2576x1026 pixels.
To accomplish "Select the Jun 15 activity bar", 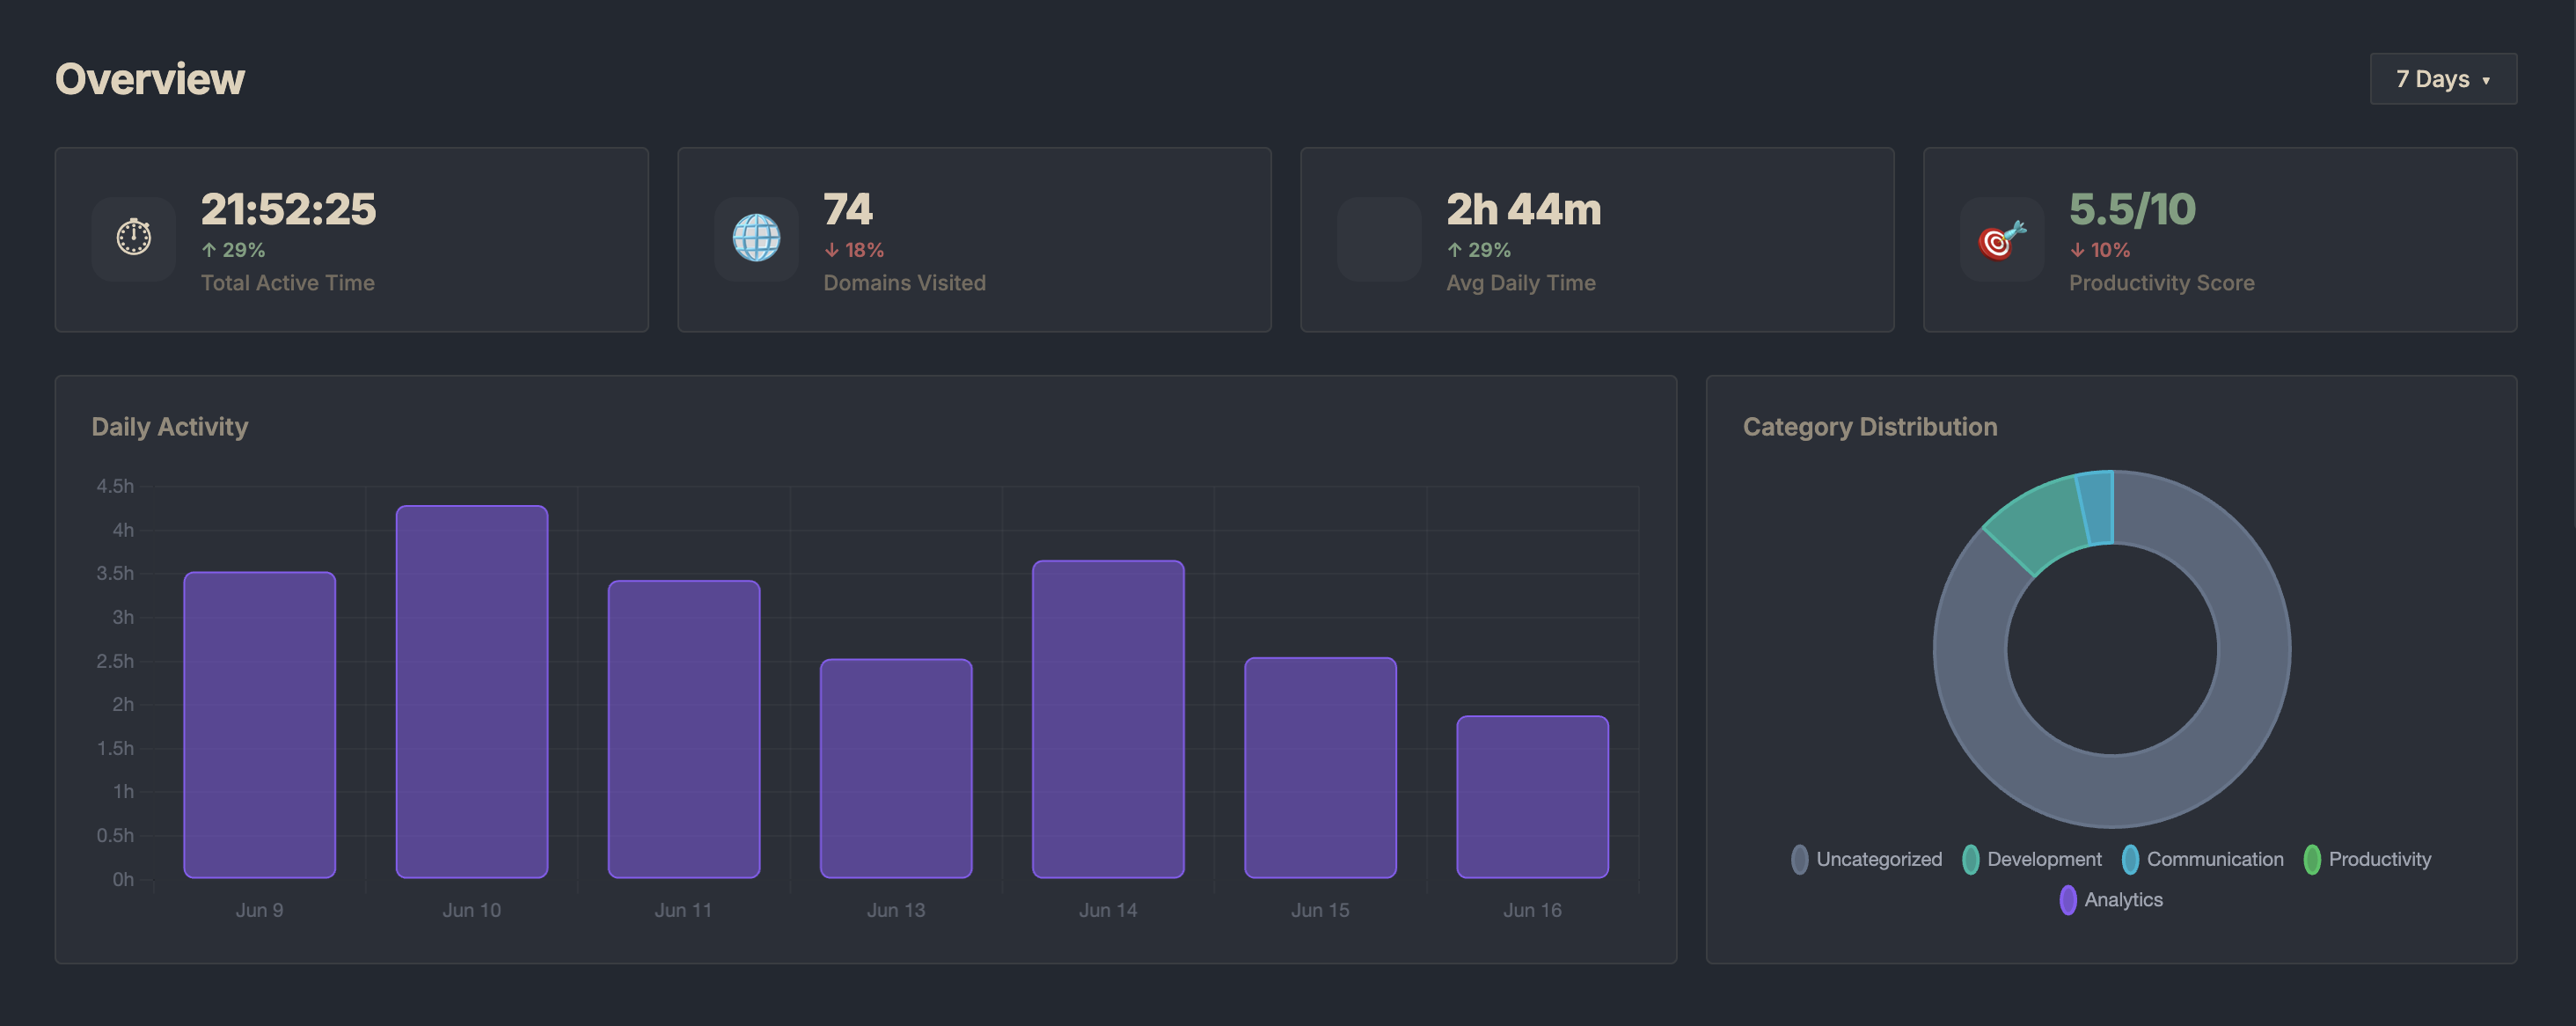I will 1320,768.
